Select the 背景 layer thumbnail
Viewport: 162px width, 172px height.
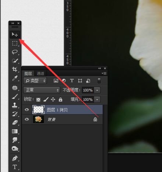pos(39,119)
